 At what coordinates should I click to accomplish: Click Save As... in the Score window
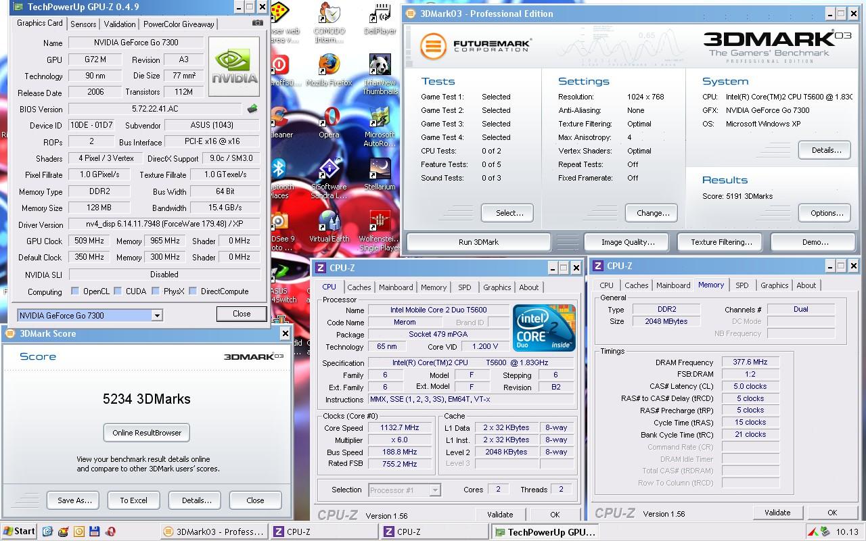pos(74,500)
